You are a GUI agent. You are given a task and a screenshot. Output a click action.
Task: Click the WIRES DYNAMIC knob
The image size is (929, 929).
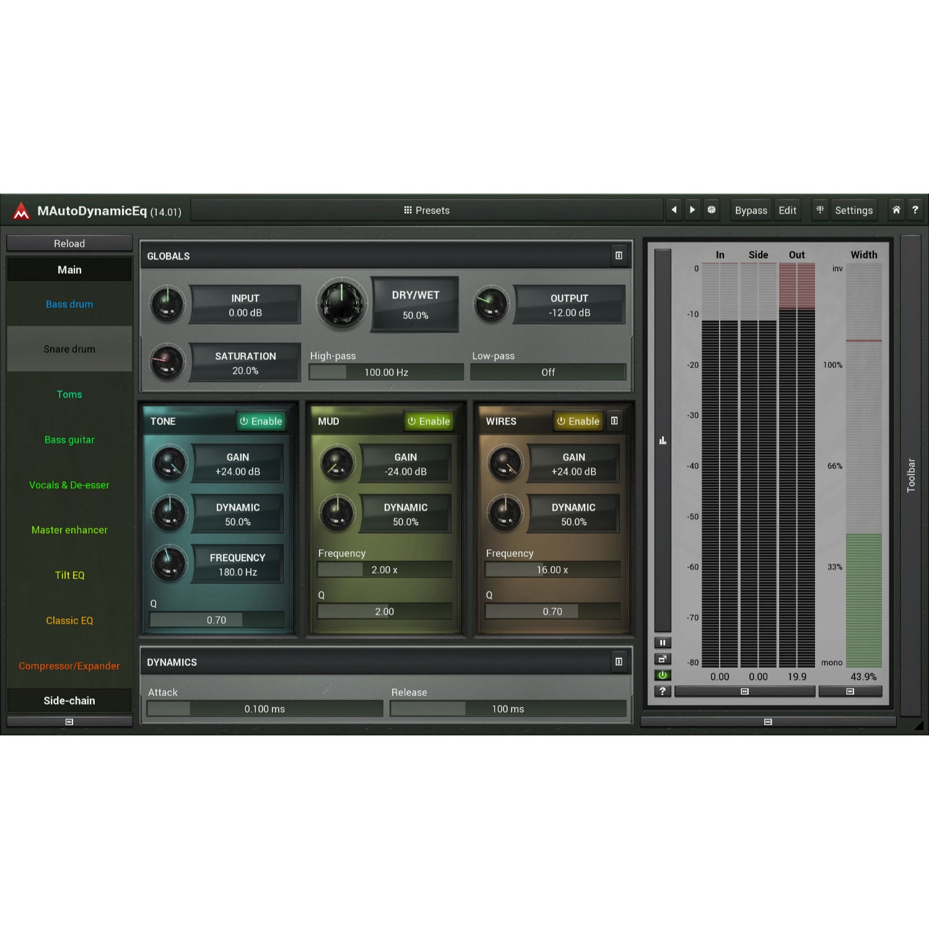coord(505,513)
